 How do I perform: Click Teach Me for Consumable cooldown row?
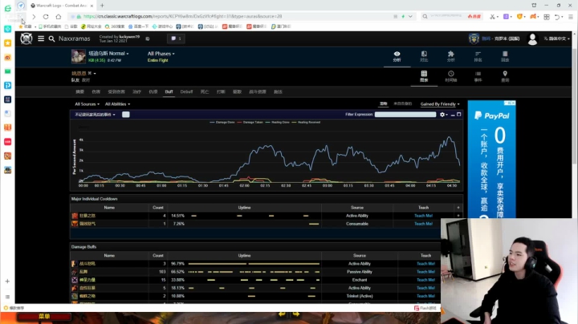pos(423,224)
